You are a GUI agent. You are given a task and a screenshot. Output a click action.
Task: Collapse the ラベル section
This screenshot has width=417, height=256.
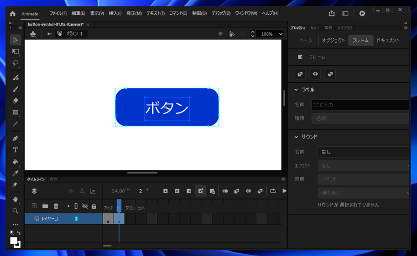296,90
